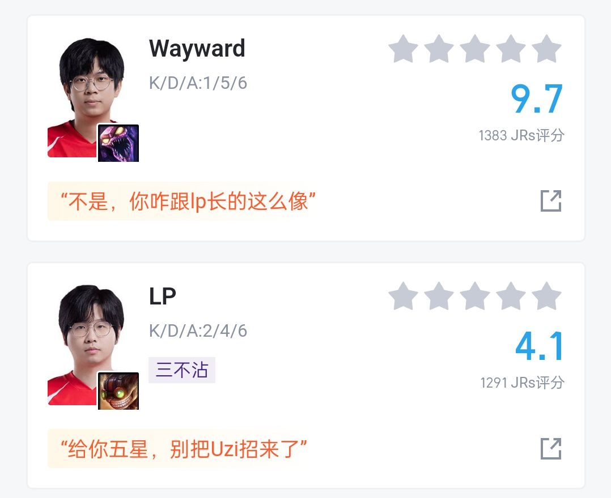Give Wayward a five-star rating
This screenshot has width=611, height=498.
547,49
